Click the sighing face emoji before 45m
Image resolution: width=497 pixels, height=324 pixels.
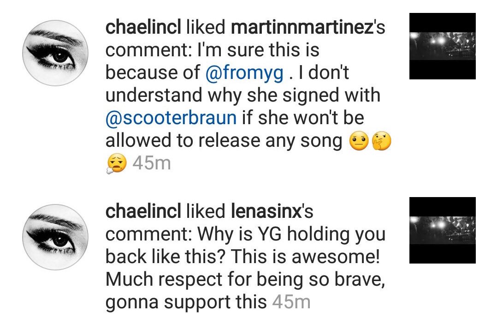[x=116, y=164]
